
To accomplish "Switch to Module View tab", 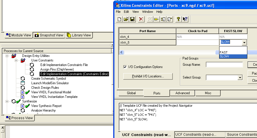I will click(x=19, y=35).
